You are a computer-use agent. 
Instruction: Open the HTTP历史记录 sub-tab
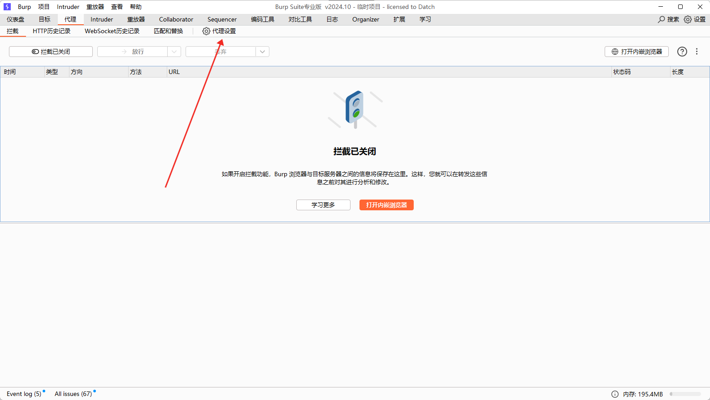tap(52, 31)
